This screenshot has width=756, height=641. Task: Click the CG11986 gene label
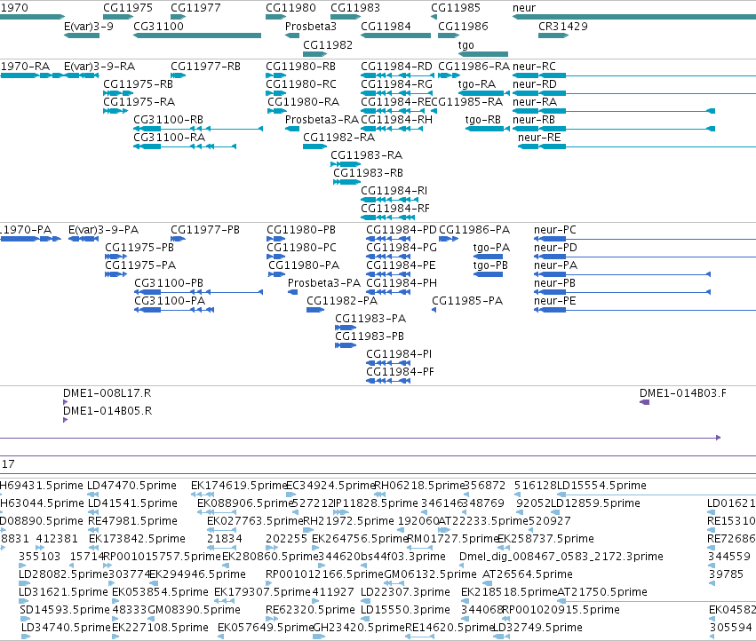[463, 27]
